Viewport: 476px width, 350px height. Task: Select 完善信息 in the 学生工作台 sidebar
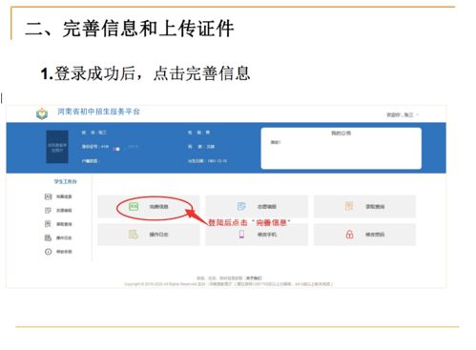[58, 196]
